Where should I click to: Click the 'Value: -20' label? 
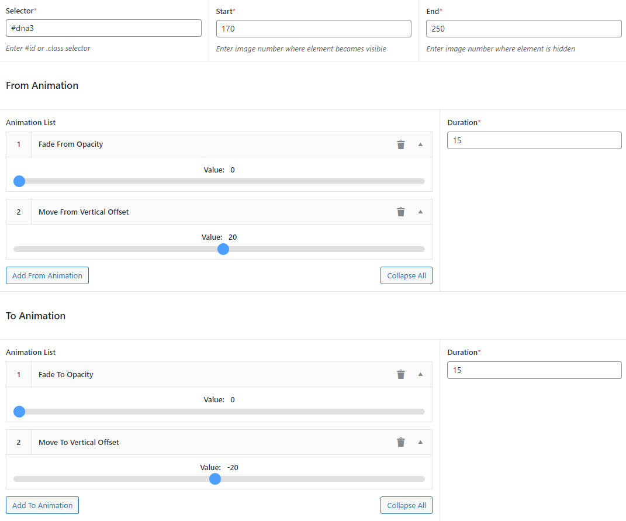(x=219, y=467)
